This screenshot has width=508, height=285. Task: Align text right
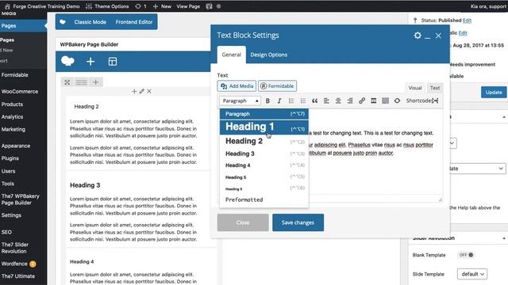click(349, 101)
